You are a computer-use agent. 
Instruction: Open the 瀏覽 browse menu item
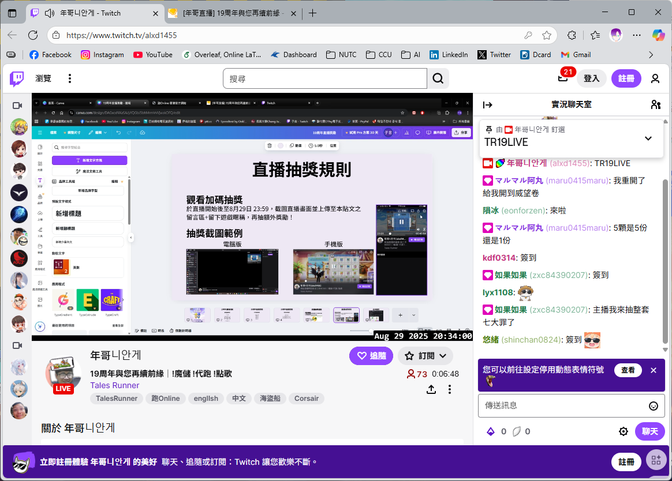coord(43,78)
